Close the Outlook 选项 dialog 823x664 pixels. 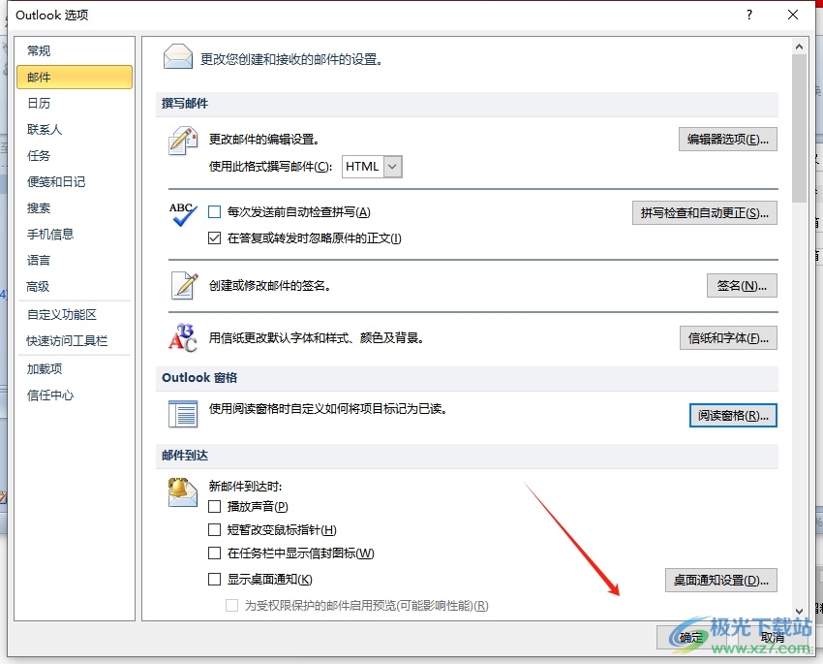[793, 15]
